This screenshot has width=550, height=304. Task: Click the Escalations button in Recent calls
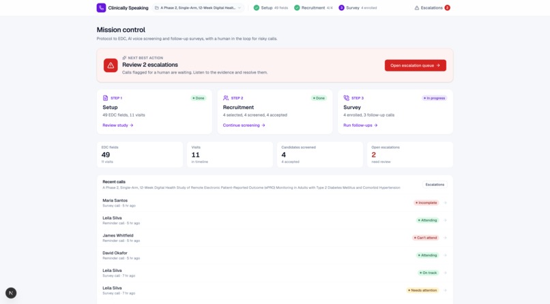pyautogui.click(x=435, y=185)
